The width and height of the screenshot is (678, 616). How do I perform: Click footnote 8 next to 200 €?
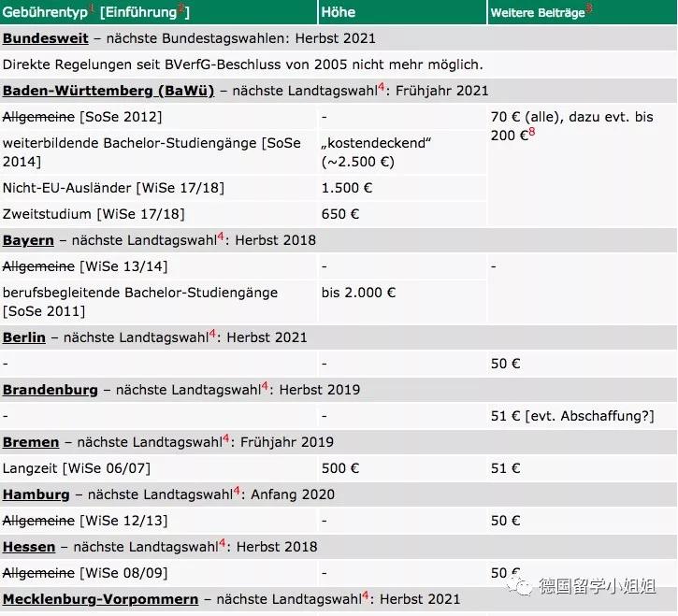531,132
